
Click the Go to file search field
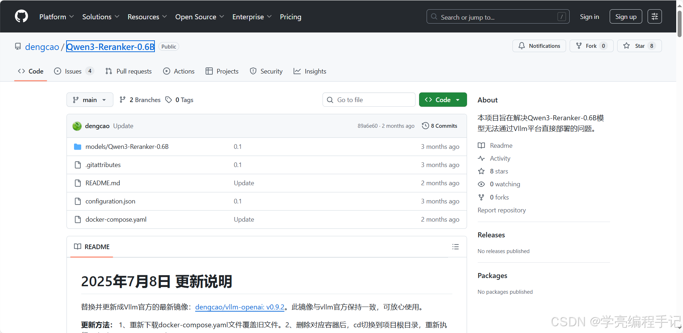pyautogui.click(x=368, y=100)
